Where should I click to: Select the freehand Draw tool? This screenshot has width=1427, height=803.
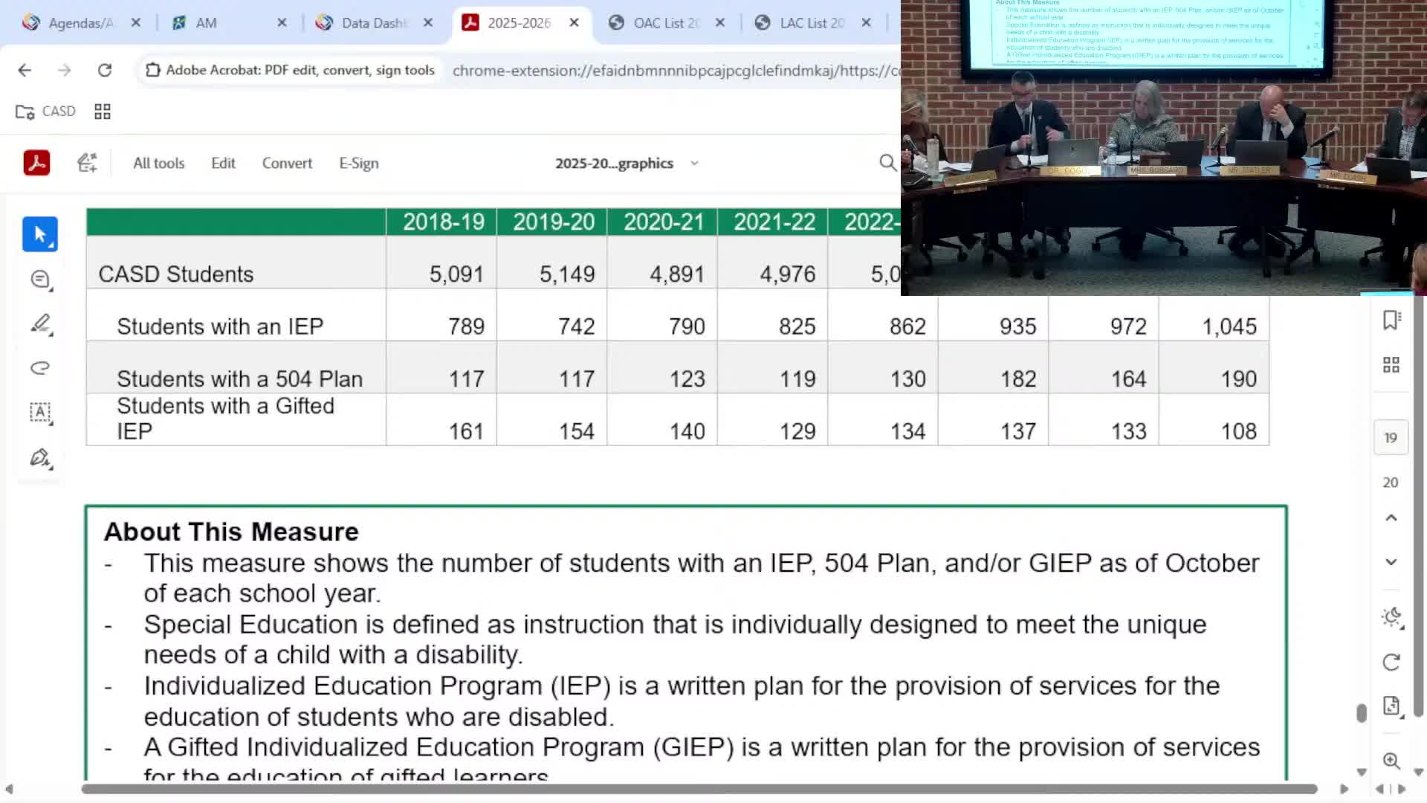[39, 368]
